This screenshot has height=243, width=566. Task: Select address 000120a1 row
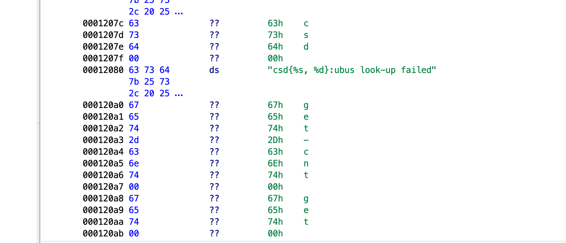(103, 117)
